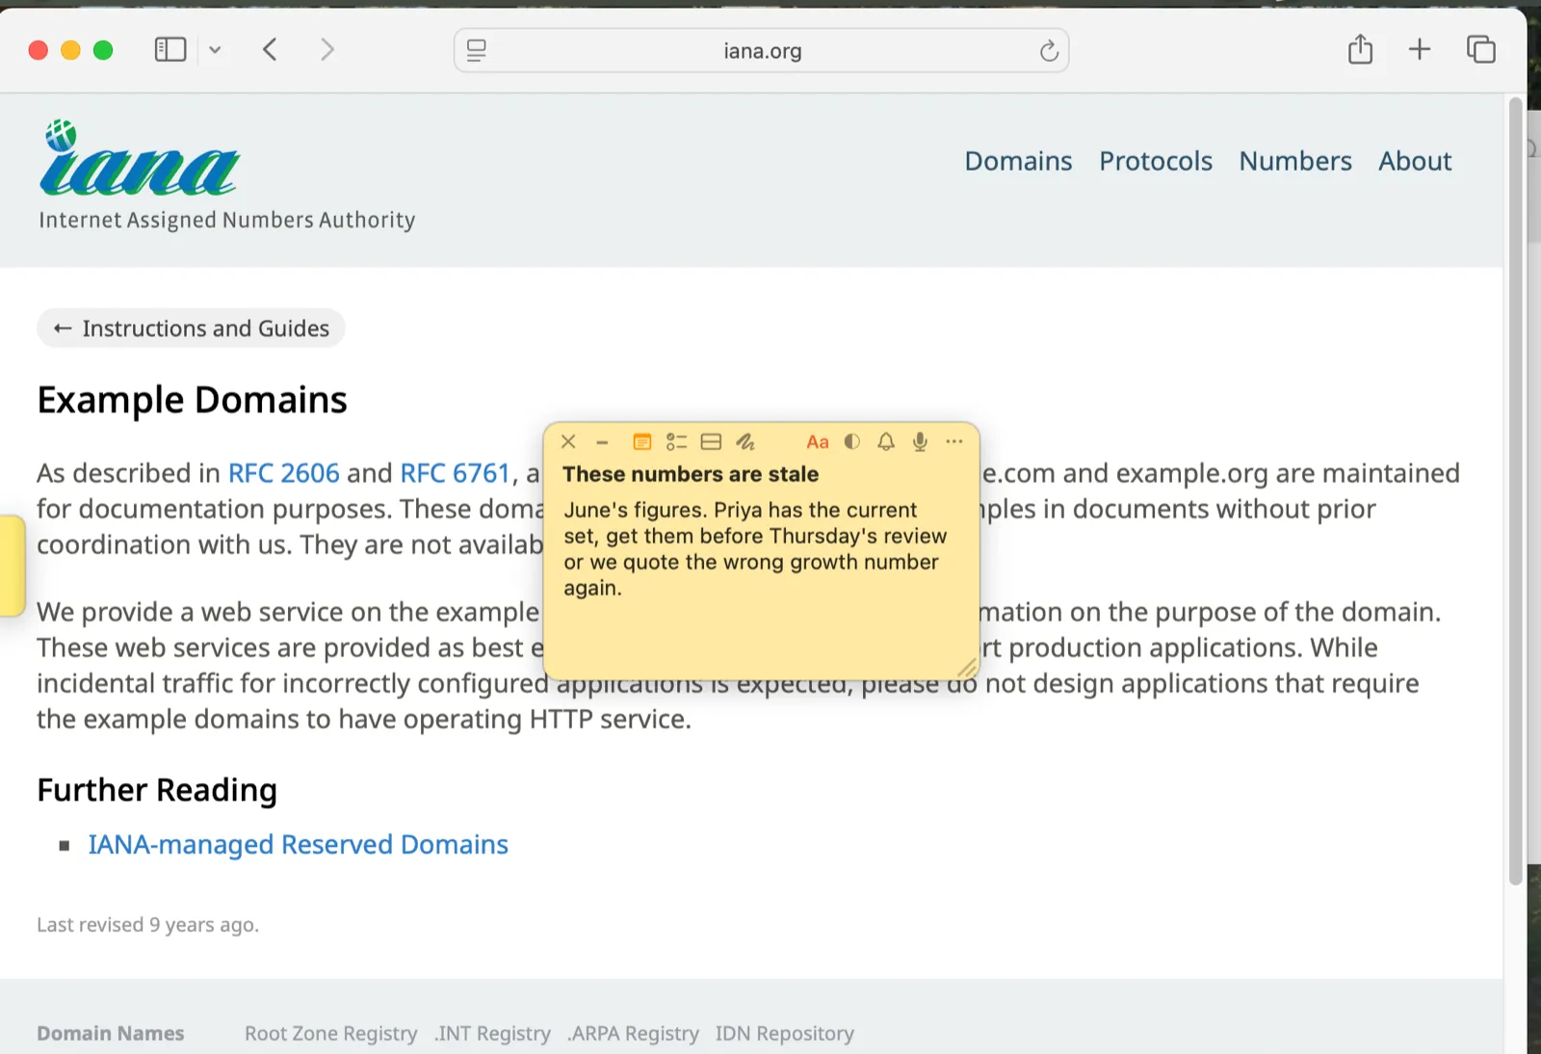
Task: Collapse the sticky note with the minus button
Action: tap(602, 442)
